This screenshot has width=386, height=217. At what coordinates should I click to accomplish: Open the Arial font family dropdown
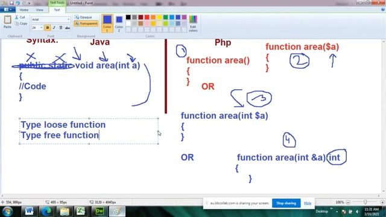[x=68, y=19]
